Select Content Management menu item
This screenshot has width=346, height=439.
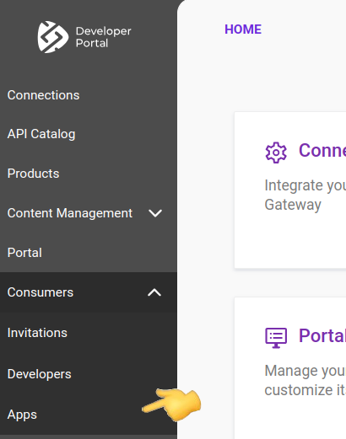point(70,213)
